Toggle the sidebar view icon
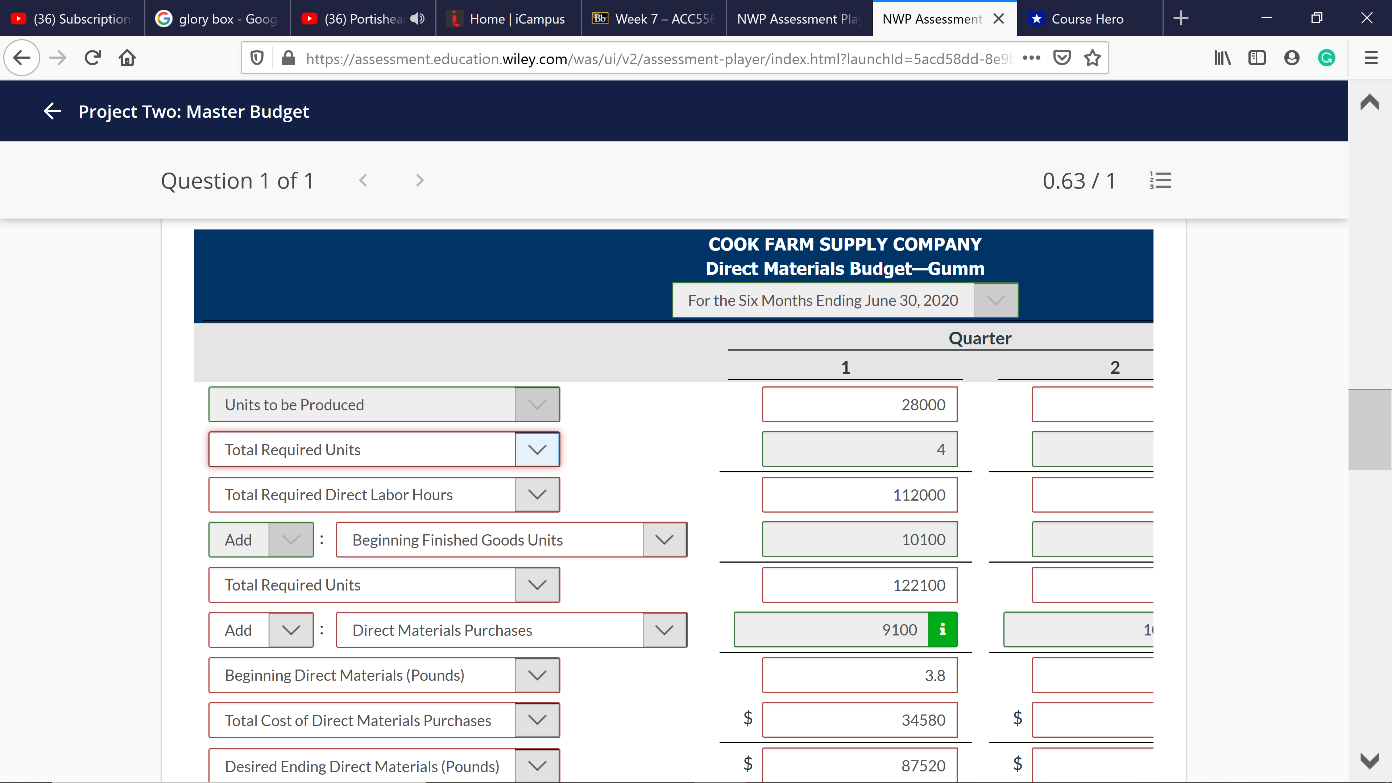The height and width of the screenshot is (783, 1392). (1257, 58)
